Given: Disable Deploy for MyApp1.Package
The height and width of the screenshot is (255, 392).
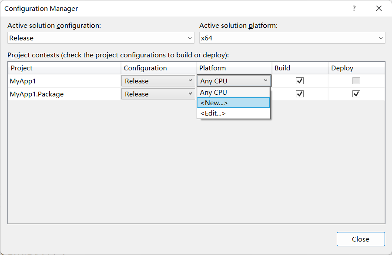Looking at the screenshot, I should point(356,94).
